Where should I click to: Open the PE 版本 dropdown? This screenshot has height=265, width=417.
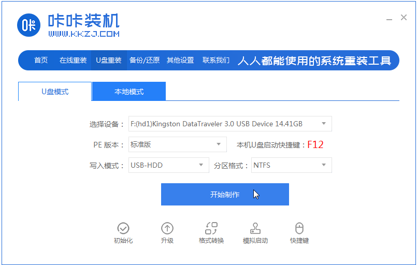(x=218, y=144)
